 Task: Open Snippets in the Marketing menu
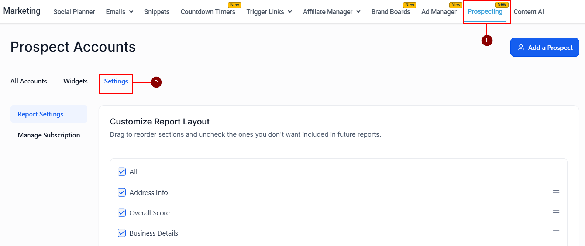[x=157, y=12]
